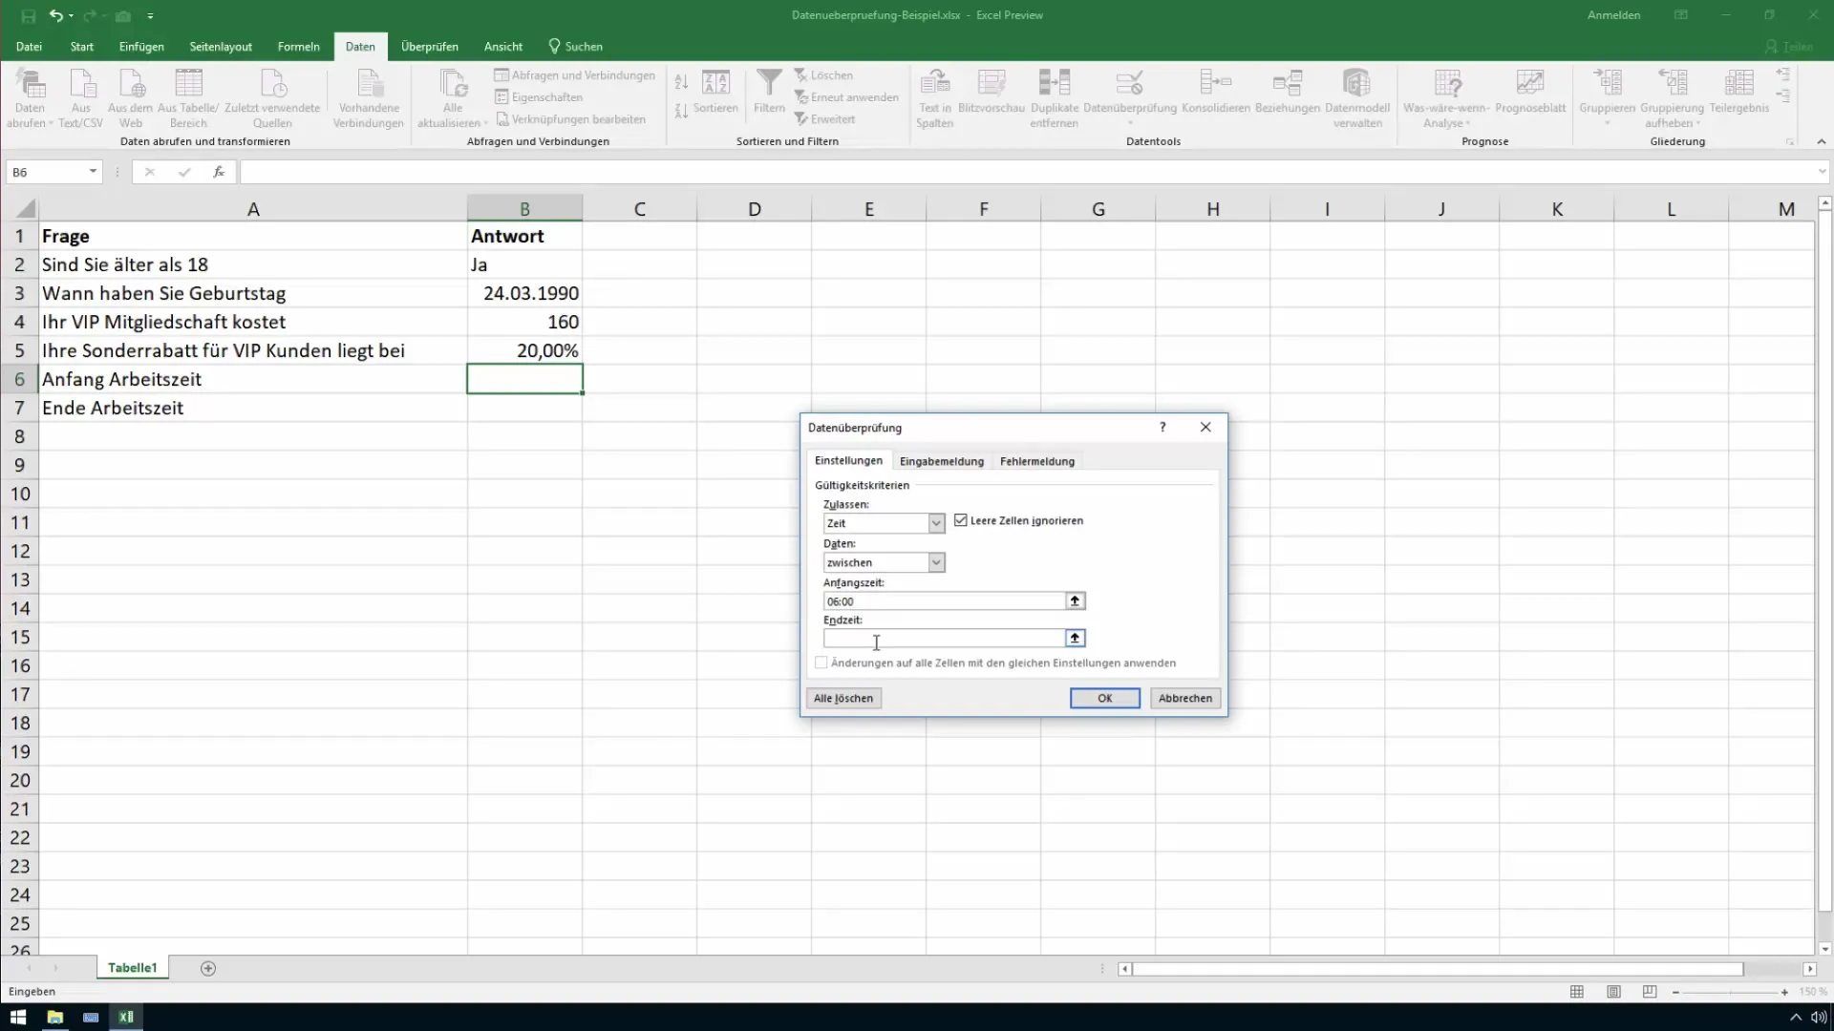Open the Eingabemeldung dialog tab
1834x1031 pixels.
pyautogui.click(x=942, y=461)
